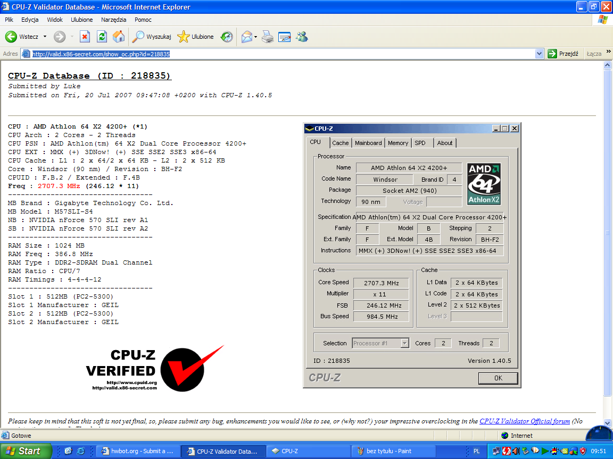This screenshot has width=613, height=459.
Task: Stop page loading with the red X icon
Action: pos(85,37)
